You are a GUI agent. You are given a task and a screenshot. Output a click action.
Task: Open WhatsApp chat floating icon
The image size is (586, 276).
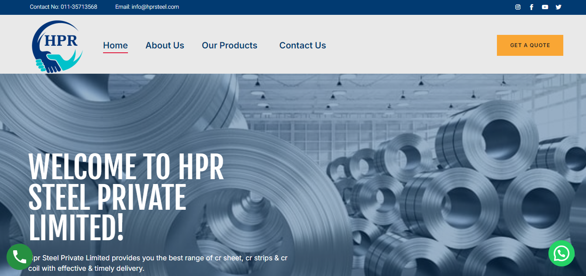coord(561,253)
